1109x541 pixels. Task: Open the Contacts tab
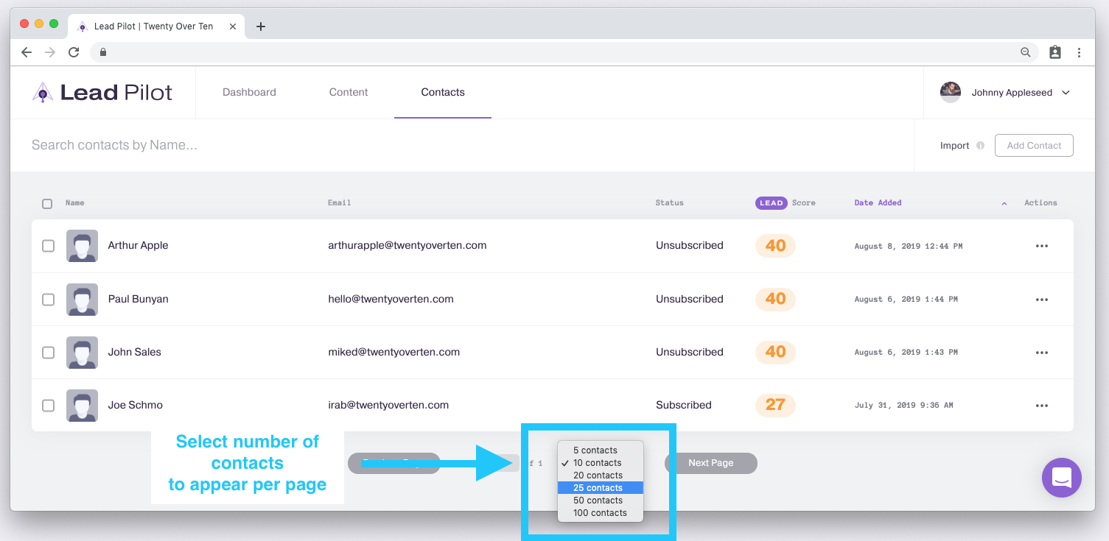(443, 92)
